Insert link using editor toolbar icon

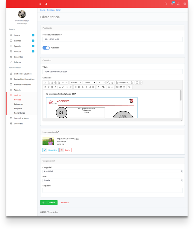click(x=109, y=87)
